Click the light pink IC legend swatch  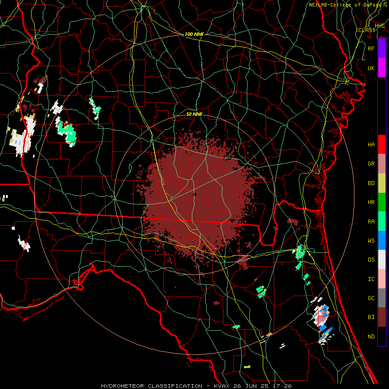tap(382, 279)
